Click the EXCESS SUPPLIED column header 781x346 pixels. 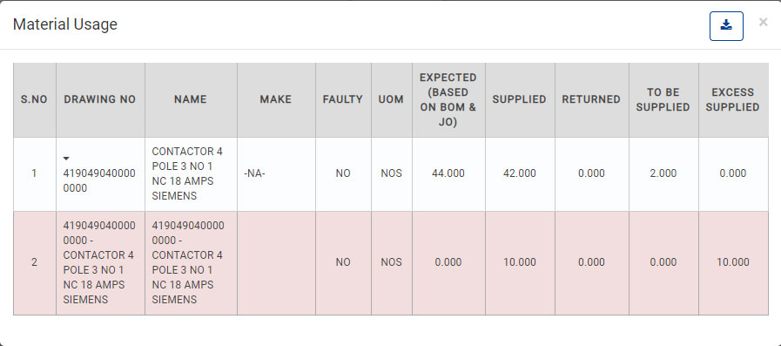coord(733,99)
